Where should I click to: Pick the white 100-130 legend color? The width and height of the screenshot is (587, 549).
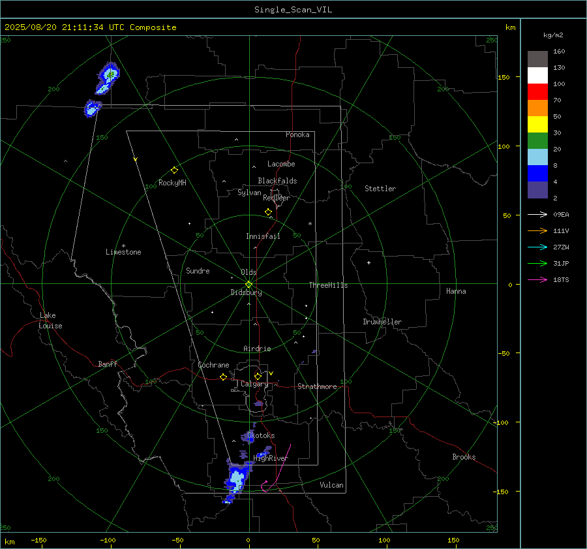coord(537,76)
